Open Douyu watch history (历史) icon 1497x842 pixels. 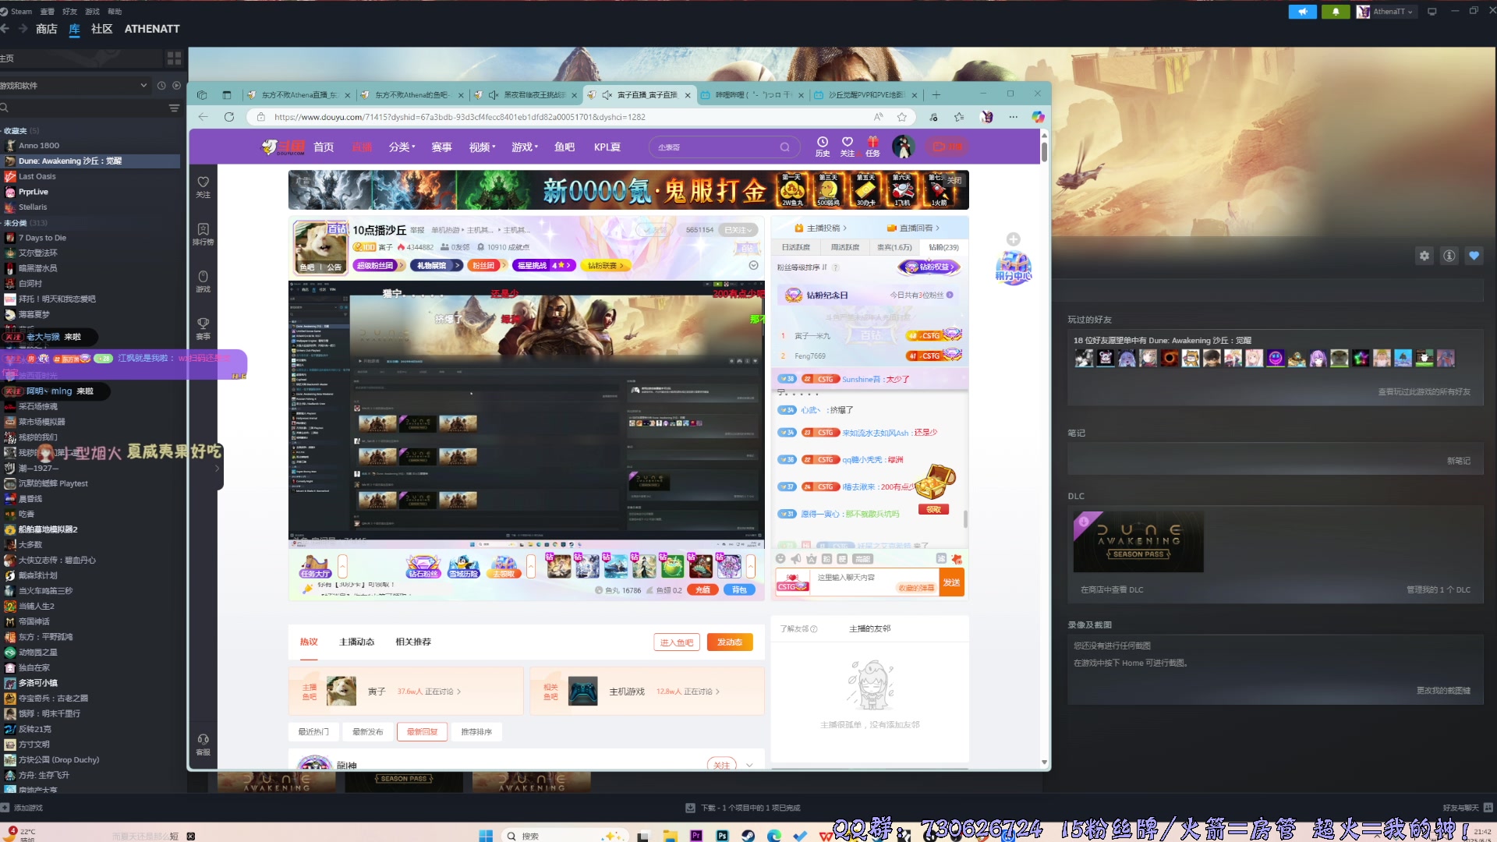pyautogui.click(x=823, y=147)
